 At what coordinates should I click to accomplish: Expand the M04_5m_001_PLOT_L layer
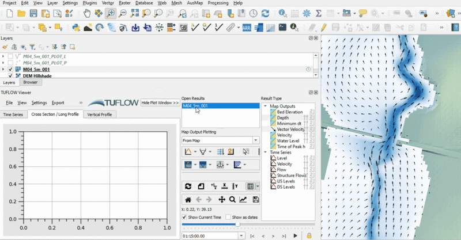[x=3, y=56]
